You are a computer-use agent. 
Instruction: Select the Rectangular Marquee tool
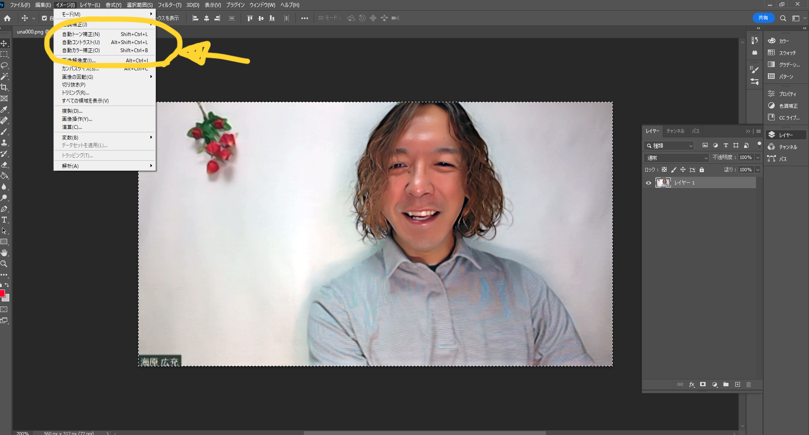4,55
